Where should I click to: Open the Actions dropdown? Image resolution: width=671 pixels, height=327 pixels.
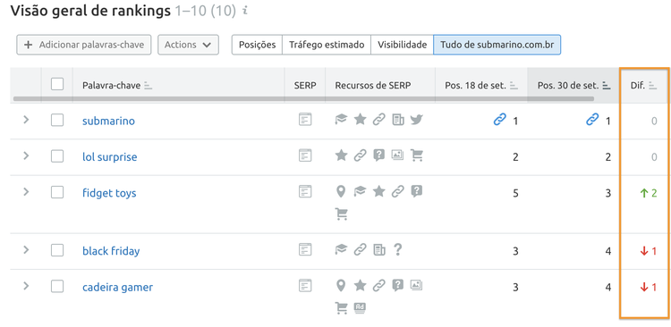pyautogui.click(x=188, y=45)
